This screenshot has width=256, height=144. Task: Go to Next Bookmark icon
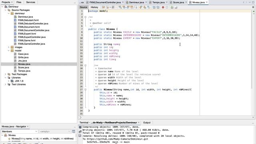coord(145,7)
